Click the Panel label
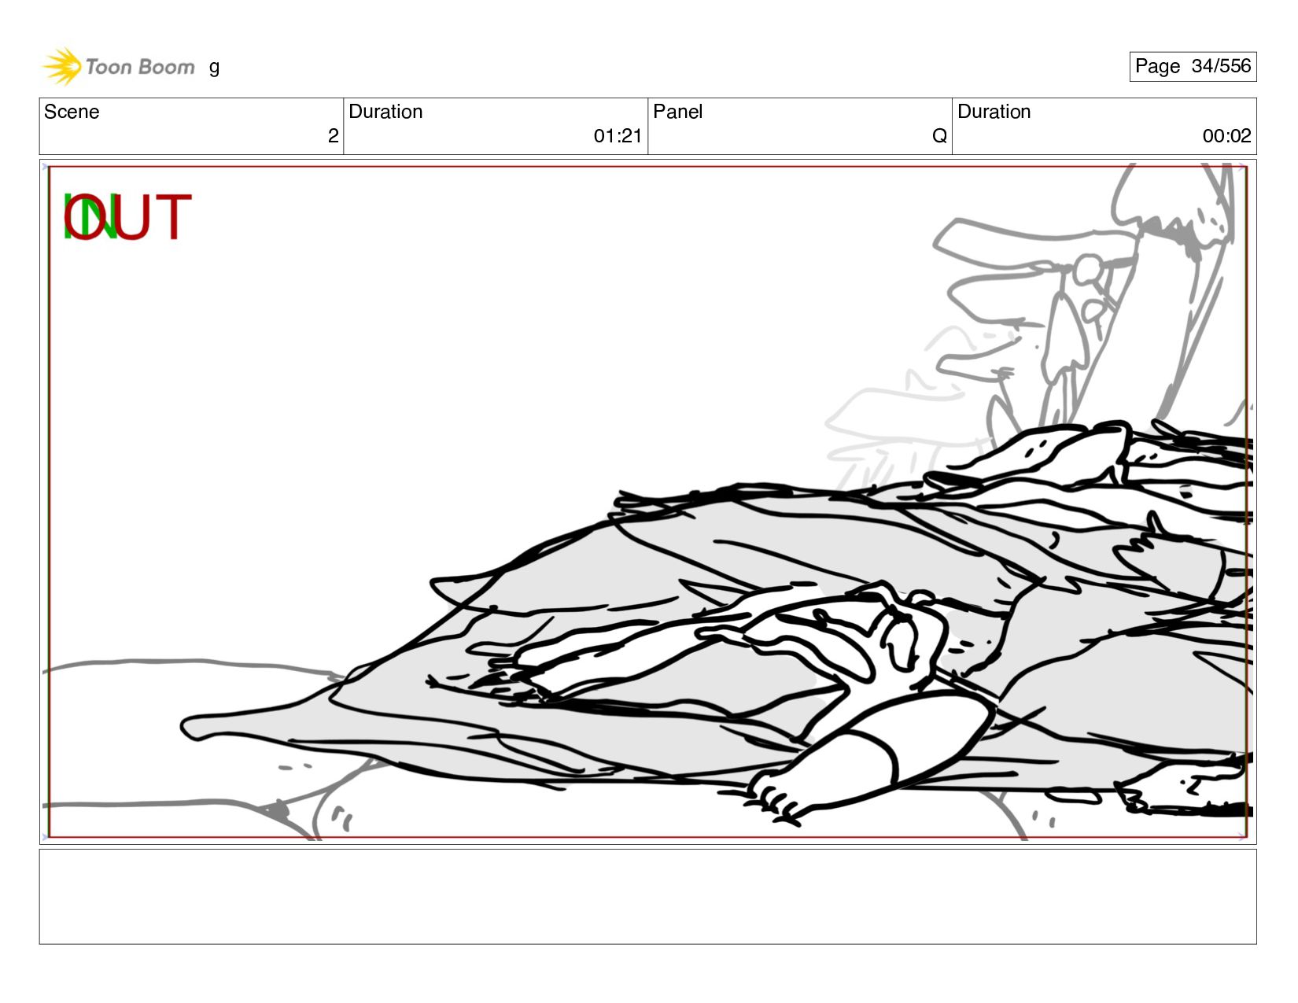 click(x=677, y=112)
